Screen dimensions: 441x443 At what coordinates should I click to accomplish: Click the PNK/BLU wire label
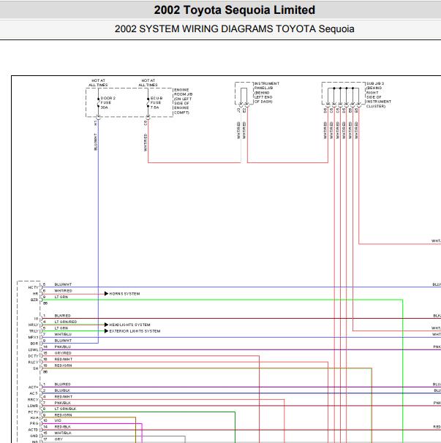[63, 347]
